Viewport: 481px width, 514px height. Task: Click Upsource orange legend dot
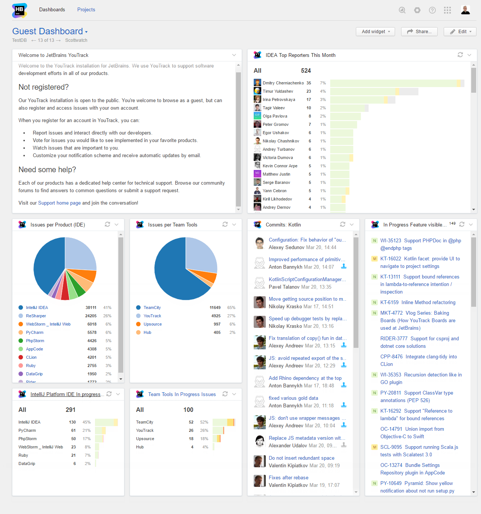click(138, 324)
